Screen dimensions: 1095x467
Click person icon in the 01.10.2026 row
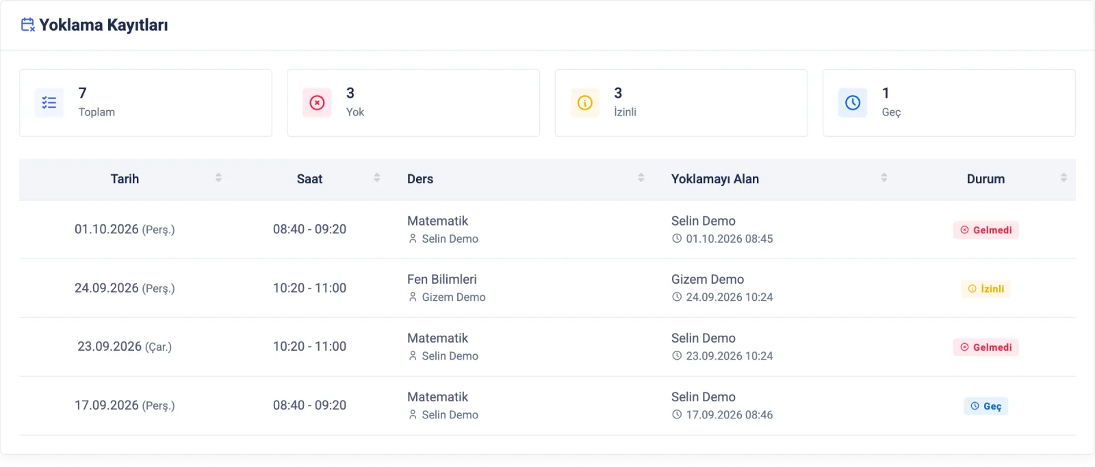click(x=413, y=239)
